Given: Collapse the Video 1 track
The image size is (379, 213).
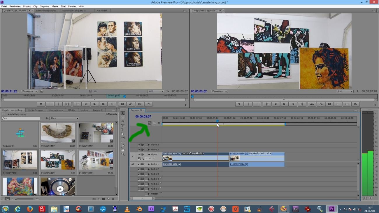Looking at the screenshot, I should (149, 154).
